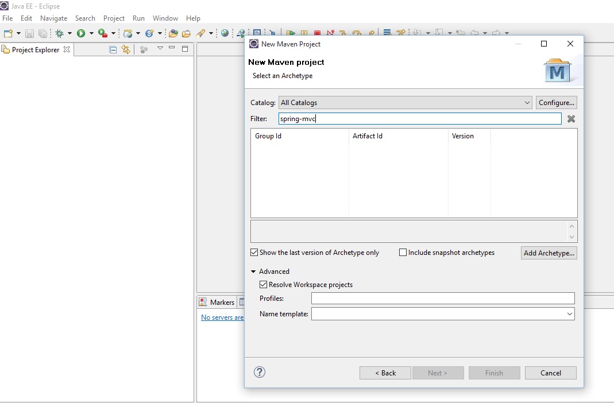
Task: Click the Step Return toolbar icon
Action: click(371, 33)
